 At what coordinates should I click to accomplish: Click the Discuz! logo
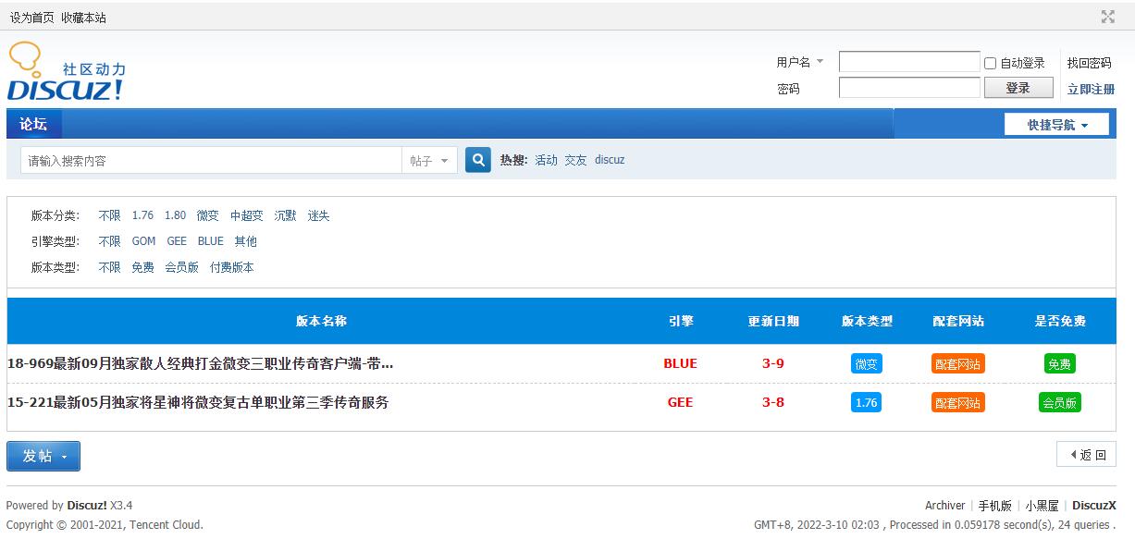[66, 74]
